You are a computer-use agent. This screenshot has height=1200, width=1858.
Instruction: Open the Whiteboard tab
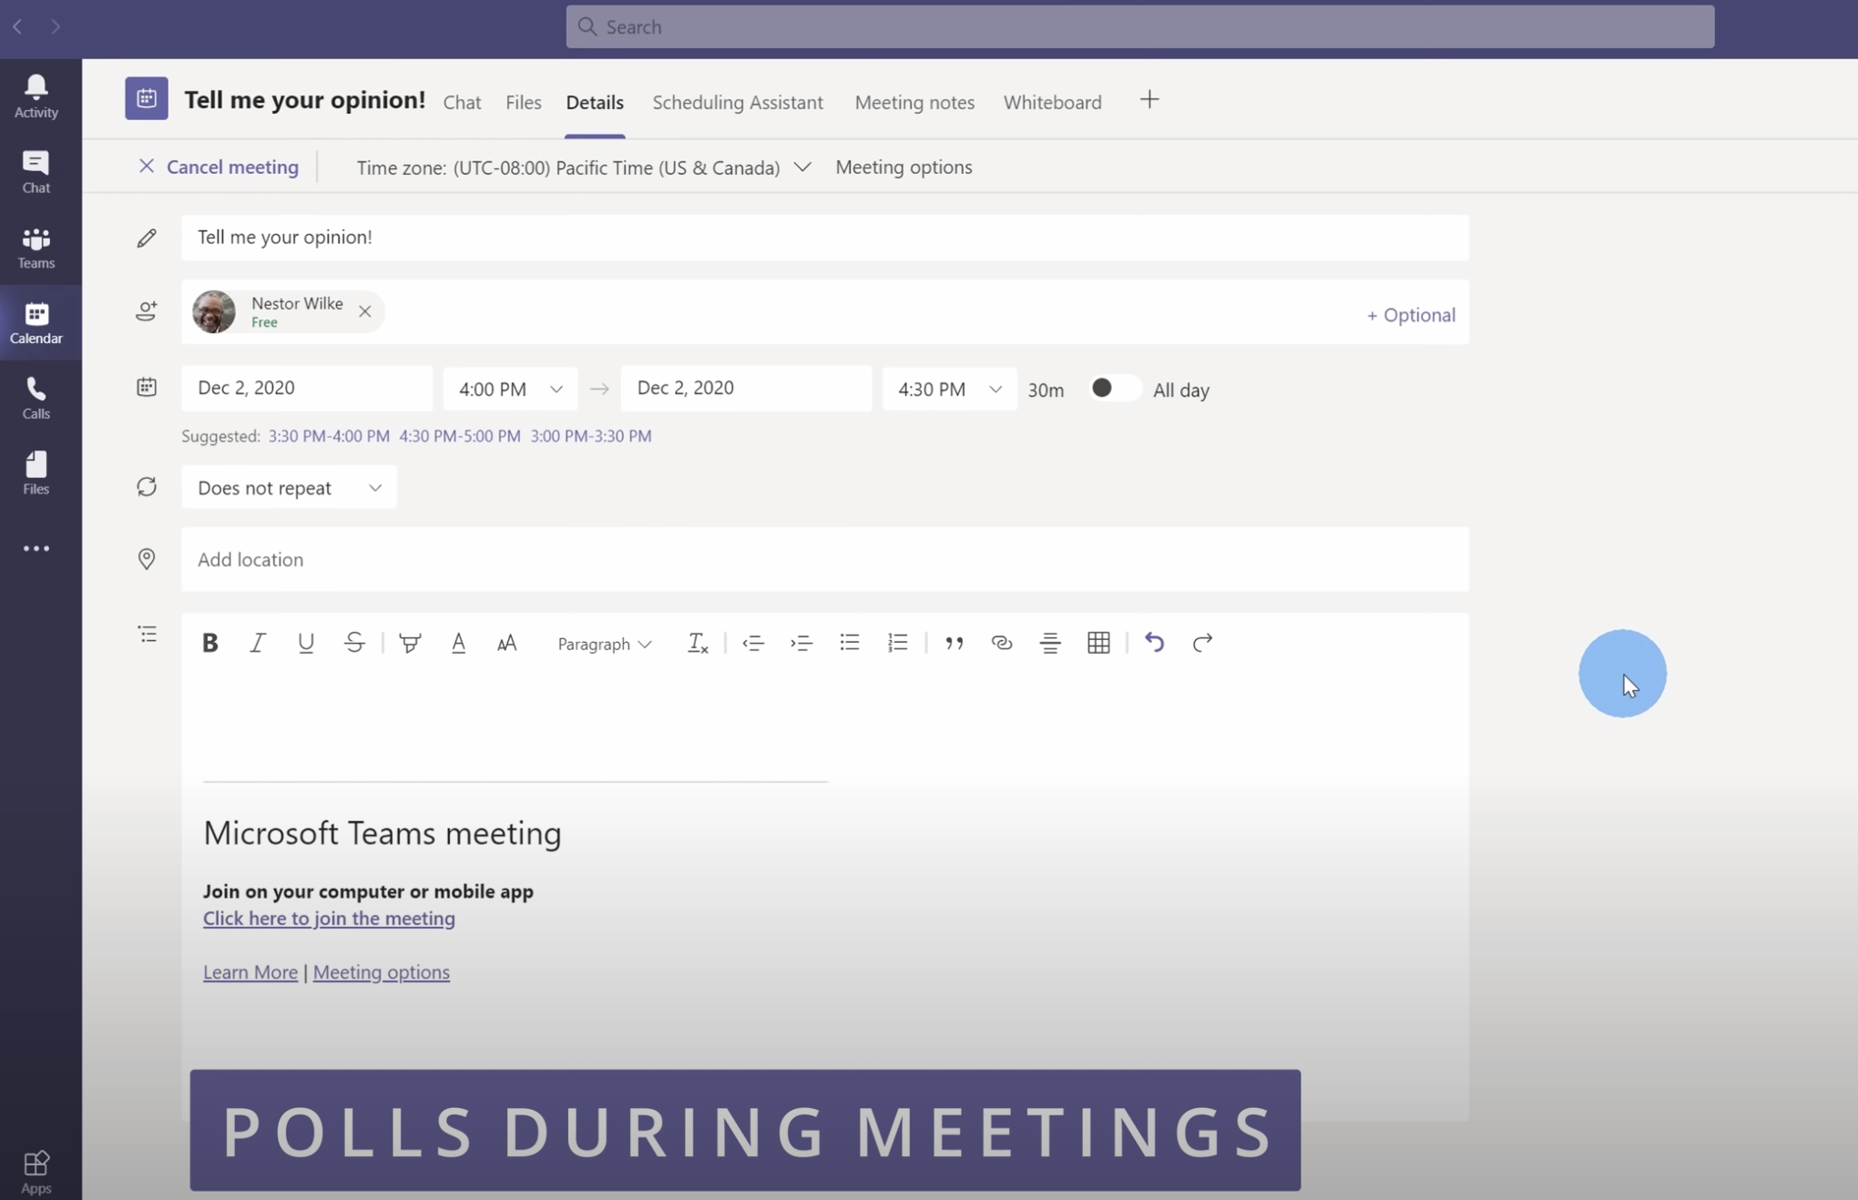1052,102
